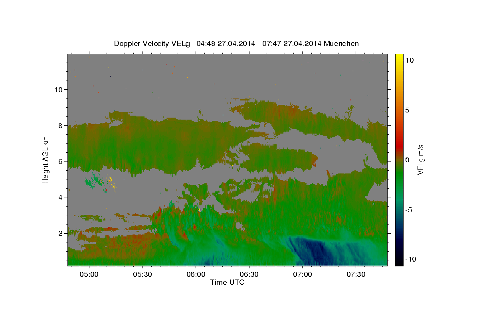Viewport: 479px width, 319px height.
Task: Click the 06:00 time axis tick label
Action: (196, 275)
